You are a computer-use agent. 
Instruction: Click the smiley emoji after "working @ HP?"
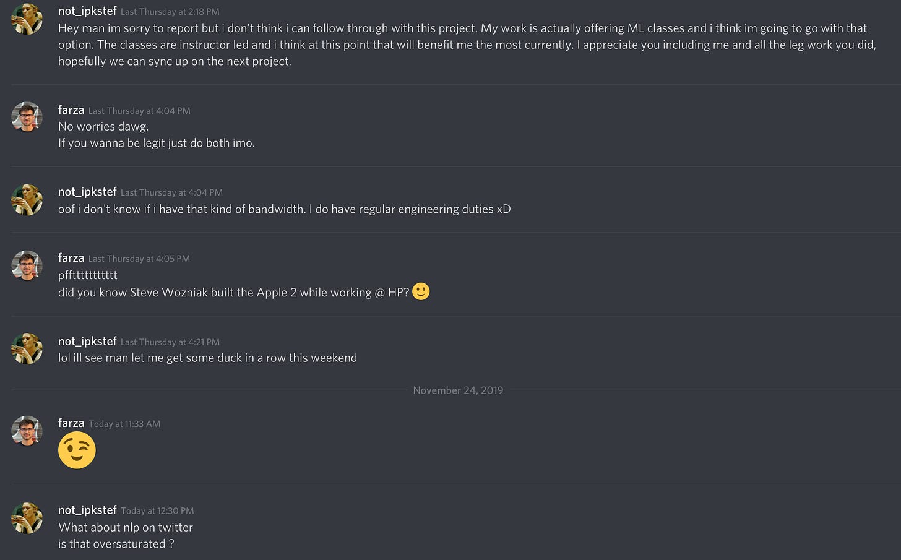click(421, 291)
